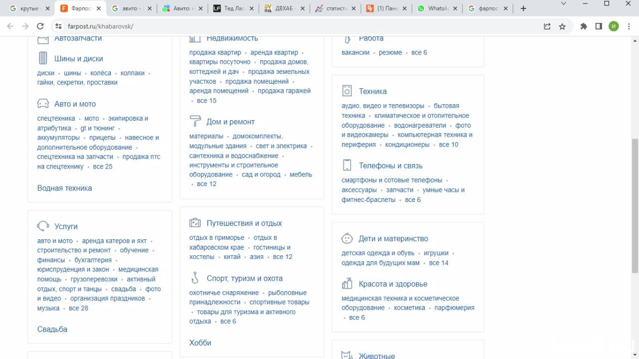Reload the page with the refresh icon
This screenshot has height=359, width=639.
pos(40,26)
